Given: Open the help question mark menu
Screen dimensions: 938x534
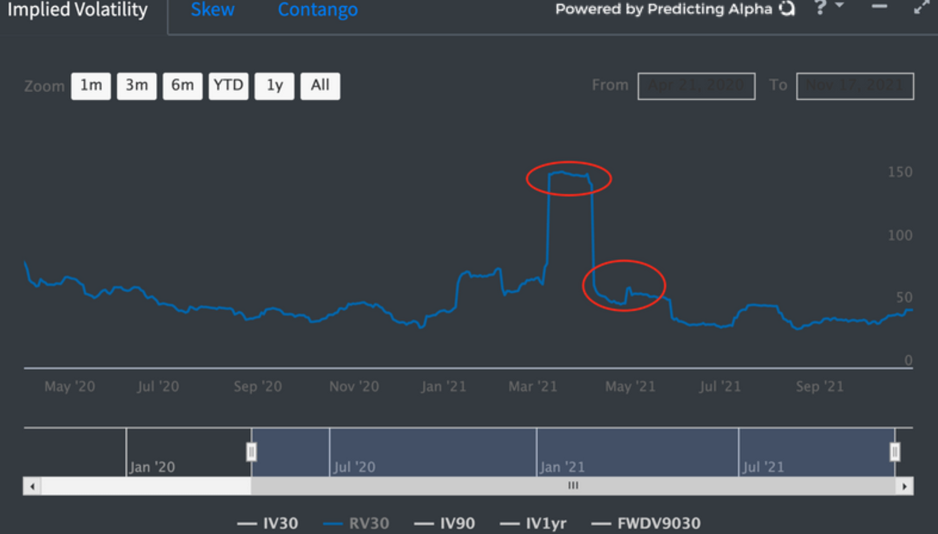Looking at the screenshot, I should [820, 8].
